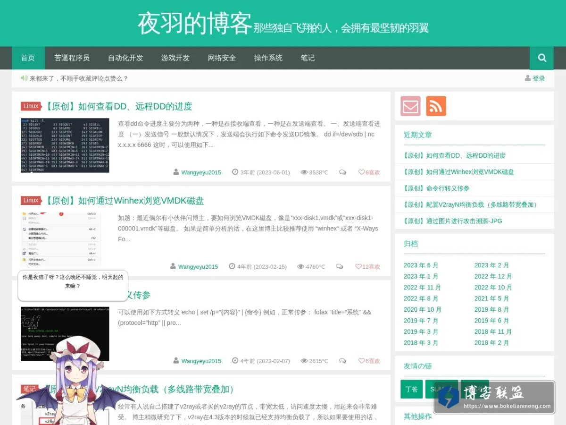Screen dimensions: 566x425
Task: Click author Wangyeyu2015 on the DD进度 post
Action: (201, 172)
